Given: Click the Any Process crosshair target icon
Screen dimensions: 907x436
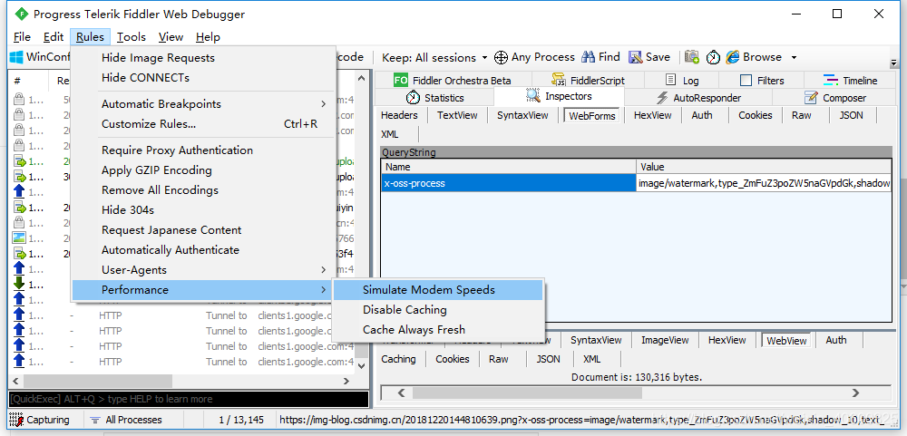Looking at the screenshot, I should coord(501,57).
